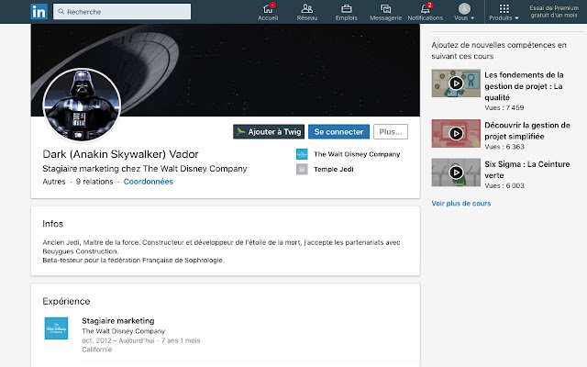The width and height of the screenshot is (587, 367).
Task: Play Découvrir la gestion de projet simplifiée video
Action: 456,133
